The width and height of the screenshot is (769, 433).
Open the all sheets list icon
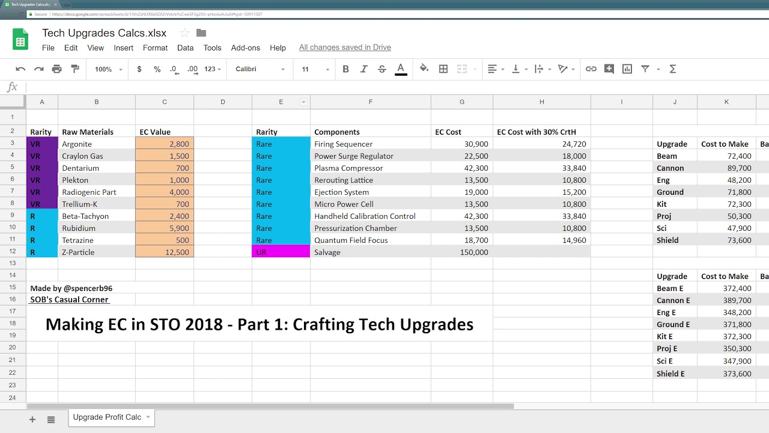tap(51, 419)
